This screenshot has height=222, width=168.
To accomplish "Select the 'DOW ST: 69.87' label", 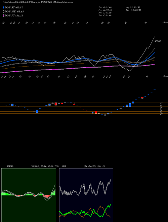I will click(x=14, y=7).
